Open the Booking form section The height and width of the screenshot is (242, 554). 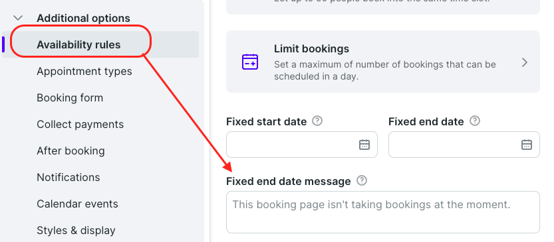tap(70, 97)
